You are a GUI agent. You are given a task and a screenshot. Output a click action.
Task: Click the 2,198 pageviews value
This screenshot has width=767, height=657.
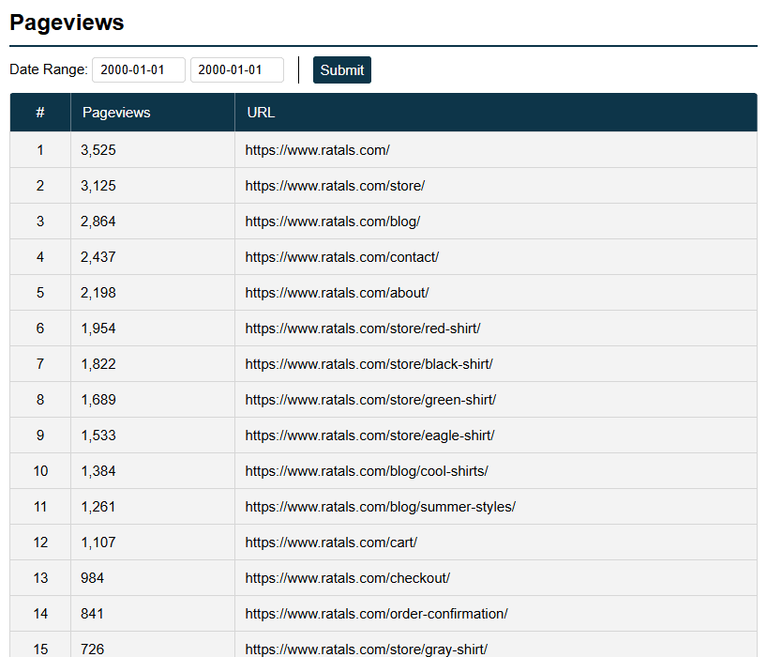[x=98, y=293]
